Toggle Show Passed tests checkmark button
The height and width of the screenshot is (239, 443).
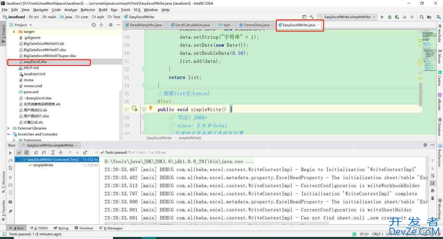pyautogui.click(x=19, y=152)
